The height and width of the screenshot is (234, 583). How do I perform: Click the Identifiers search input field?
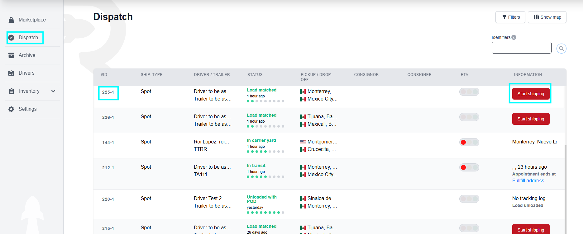pyautogui.click(x=522, y=48)
